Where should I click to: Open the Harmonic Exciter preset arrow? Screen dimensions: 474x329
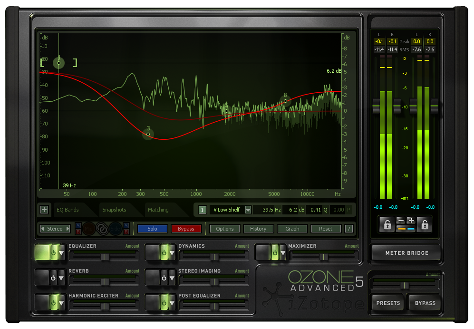[x=62, y=302]
